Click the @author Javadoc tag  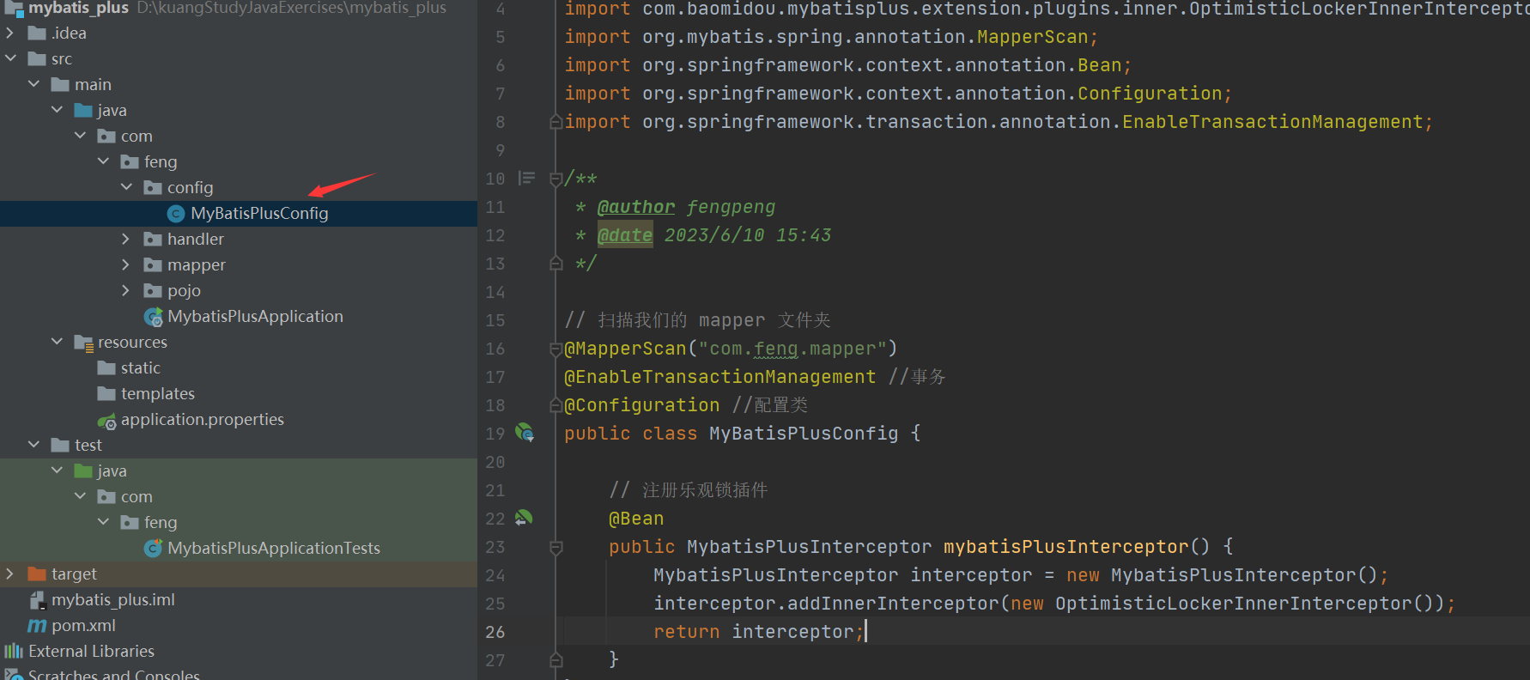pyautogui.click(x=636, y=207)
